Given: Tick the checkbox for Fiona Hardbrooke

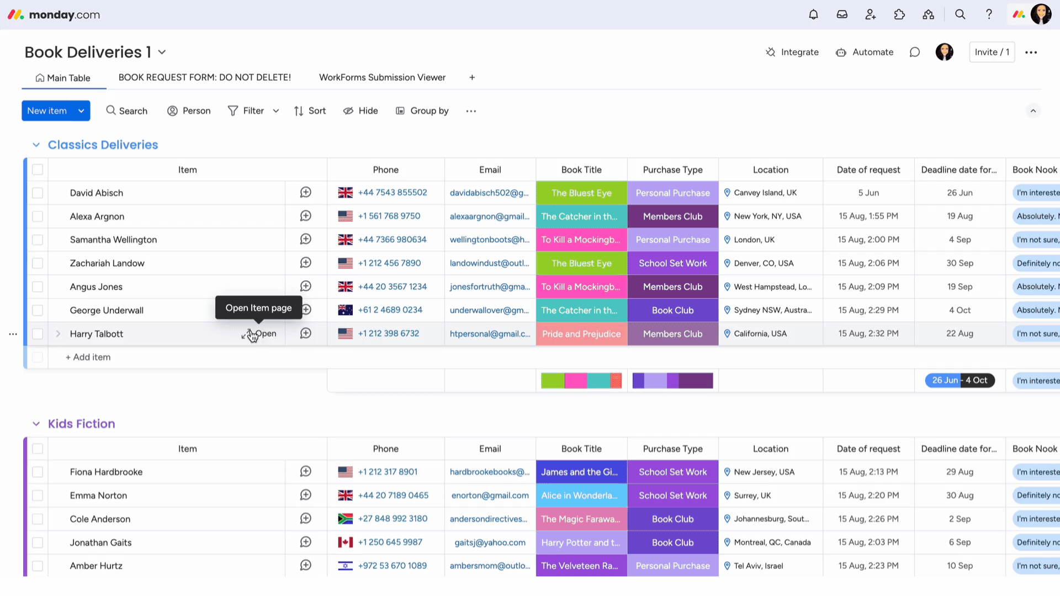Looking at the screenshot, I should pyautogui.click(x=38, y=472).
